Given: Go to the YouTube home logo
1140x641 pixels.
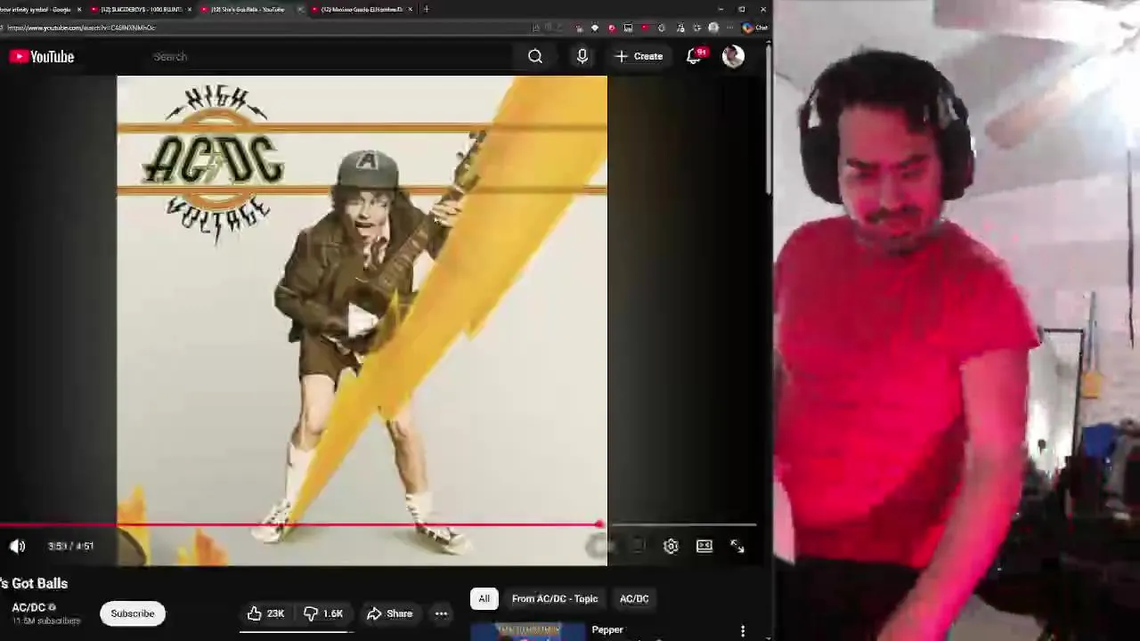Looking at the screenshot, I should [x=41, y=56].
